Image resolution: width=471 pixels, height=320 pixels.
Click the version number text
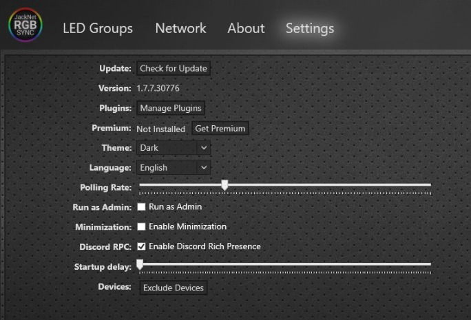click(x=162, y=88)
